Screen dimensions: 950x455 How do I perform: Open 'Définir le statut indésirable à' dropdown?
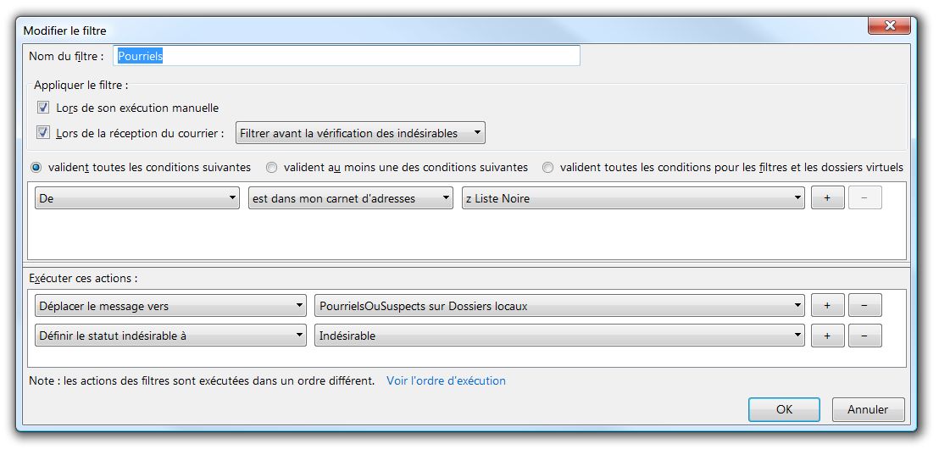click(x=171, y=336)
